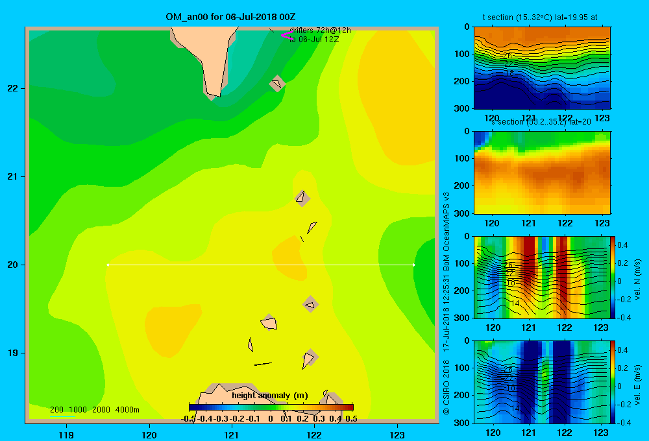Click the "t section (15..32°C) lat=19.95" title
Screen dimensions: 649x441
[540, 18]
